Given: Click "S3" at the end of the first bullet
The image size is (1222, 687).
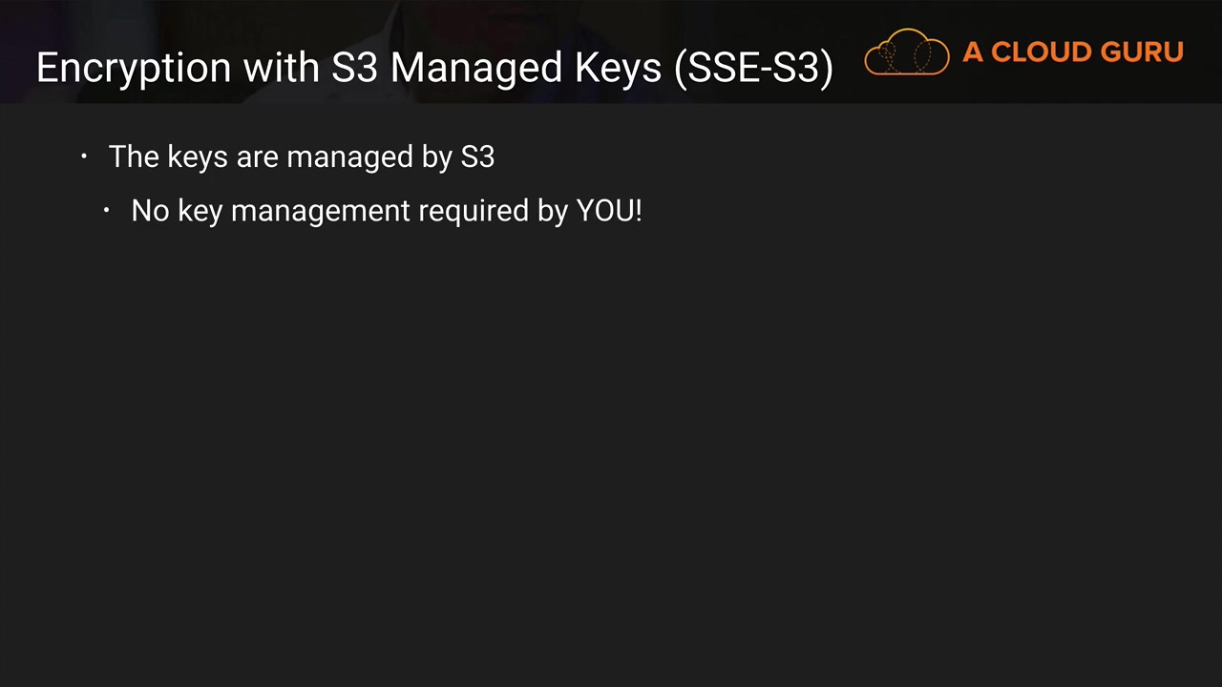Looking at the screenshot, I should [476, 156].
